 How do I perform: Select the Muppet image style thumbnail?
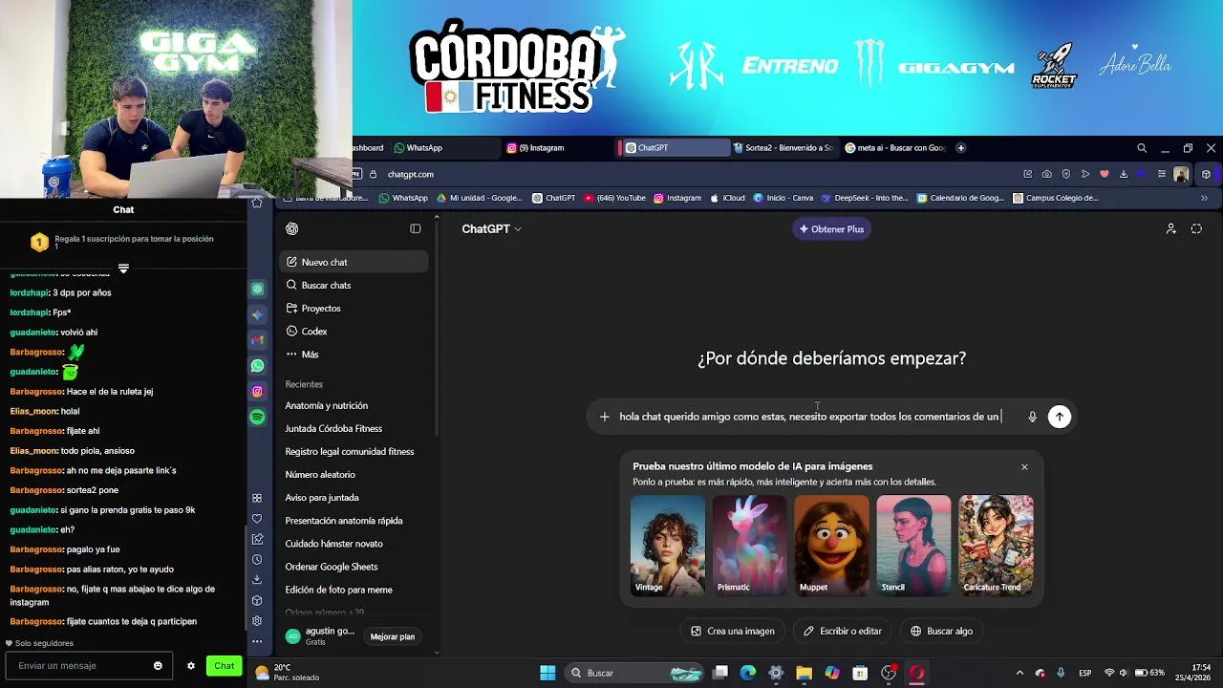click(832, 545)
